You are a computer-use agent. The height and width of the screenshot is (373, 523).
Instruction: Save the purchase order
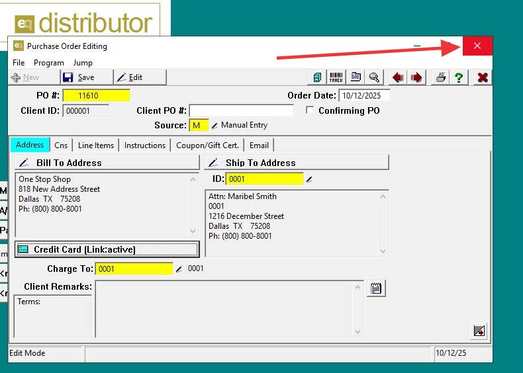[x=87, y=77]
